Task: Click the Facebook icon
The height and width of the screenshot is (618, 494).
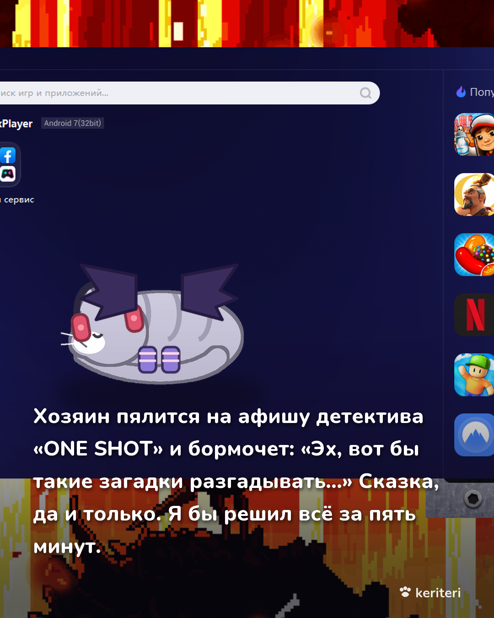Action: pyautogui.click(x=8, y=156)
